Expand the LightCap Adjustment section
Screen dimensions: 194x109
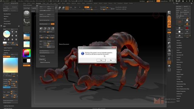9,106
